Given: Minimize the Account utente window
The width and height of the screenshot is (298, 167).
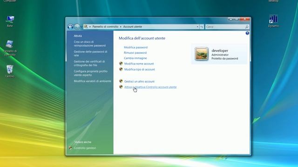Looking at the screenshot, I should coord(231,19).
